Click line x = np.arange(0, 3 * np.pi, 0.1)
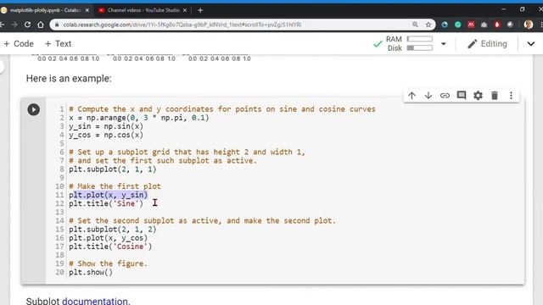 tap(139, 118)
